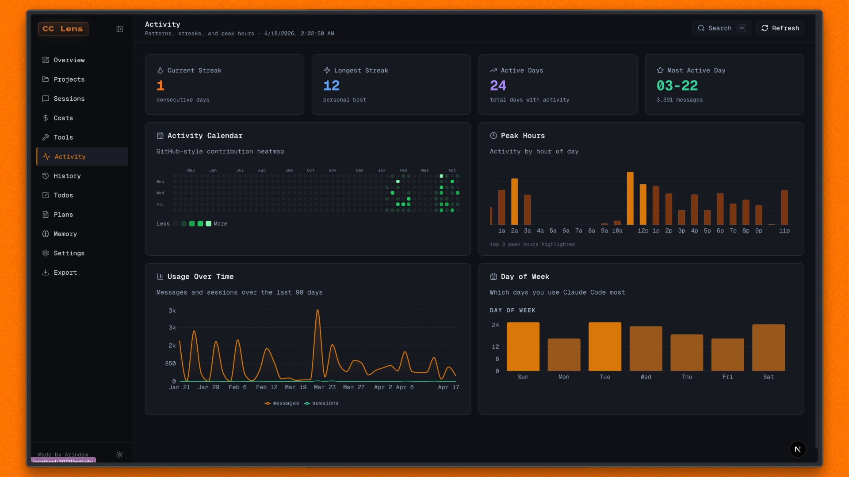Viewport: 849px width, 477px height.
Task: Collapse the sidebar panel icon
Action: point(119,29)
